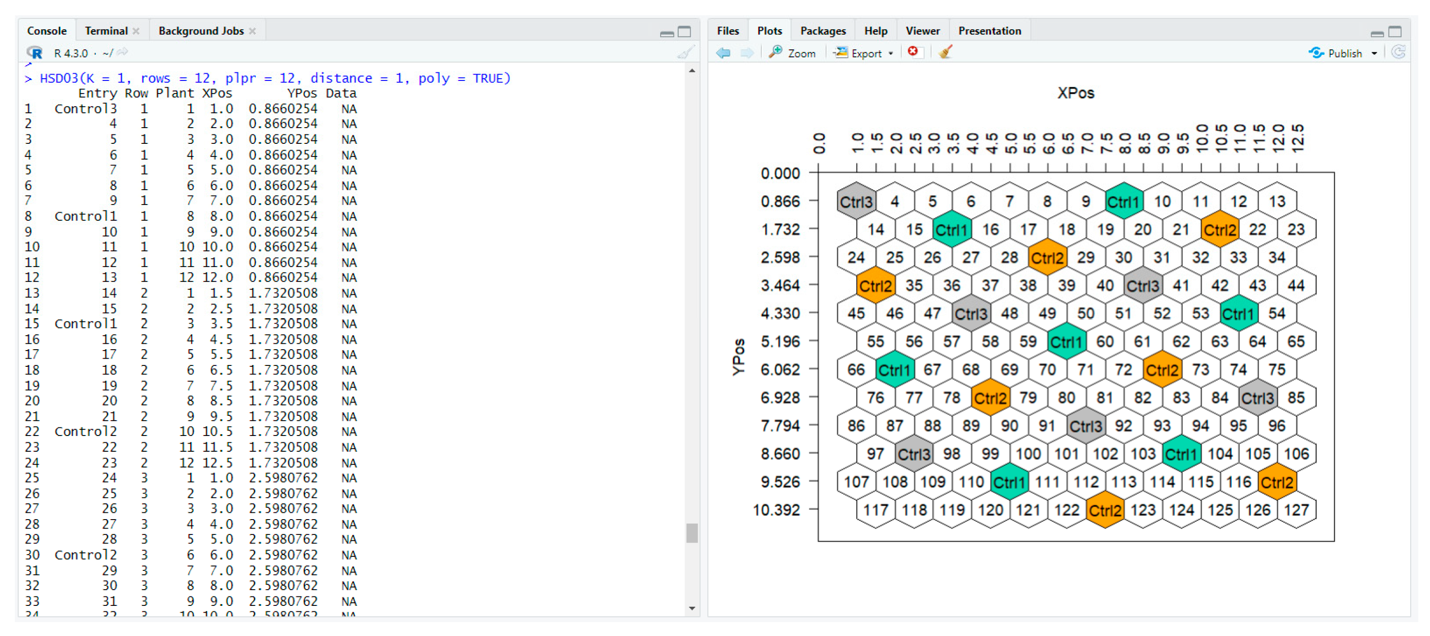Select the Background Jobs tab

tap(201, 31)
